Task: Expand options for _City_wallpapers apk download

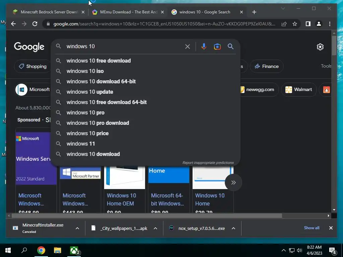Action: pos(155,228)
